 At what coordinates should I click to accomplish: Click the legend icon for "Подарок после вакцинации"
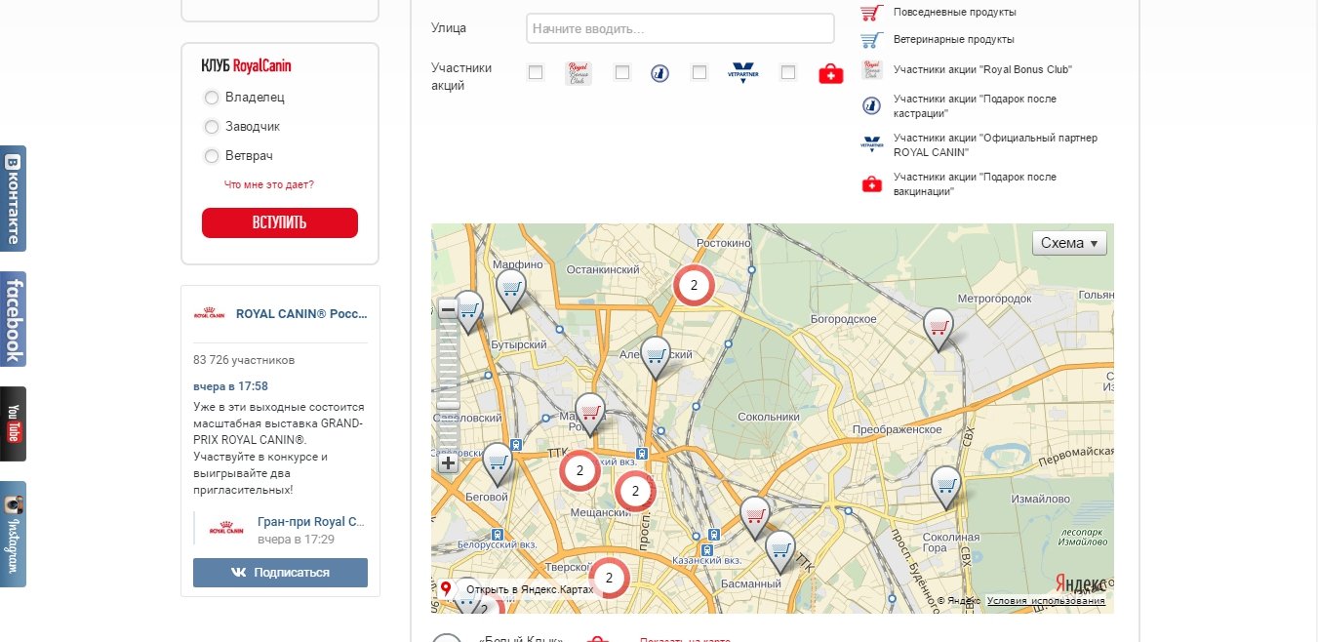(x=872, y=184)
